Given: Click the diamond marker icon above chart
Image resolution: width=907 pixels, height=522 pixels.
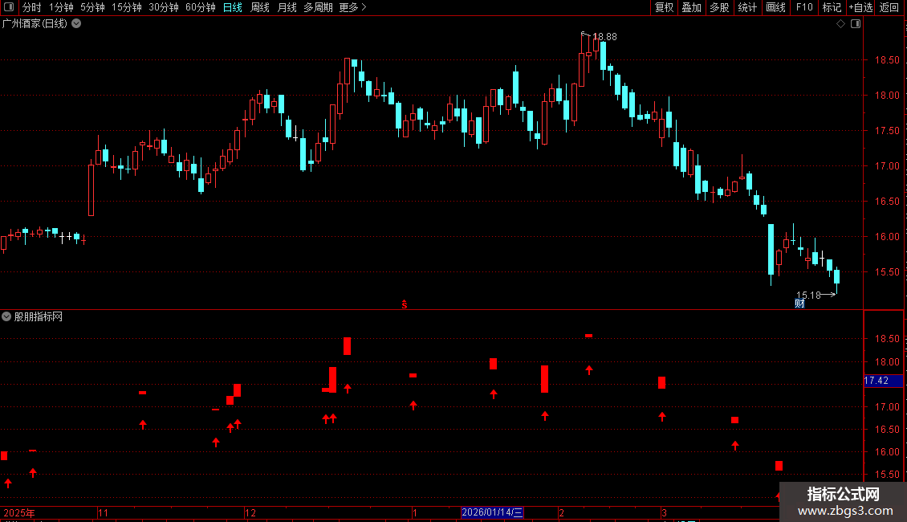Looking at the screenshot, I should click(841, 24).
